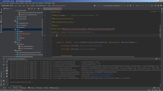Open Project panel options gear
Viewport: 163px width, 91px height.
coord(38,9)
